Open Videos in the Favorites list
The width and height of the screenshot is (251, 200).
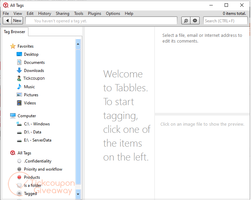pos(30,103)
